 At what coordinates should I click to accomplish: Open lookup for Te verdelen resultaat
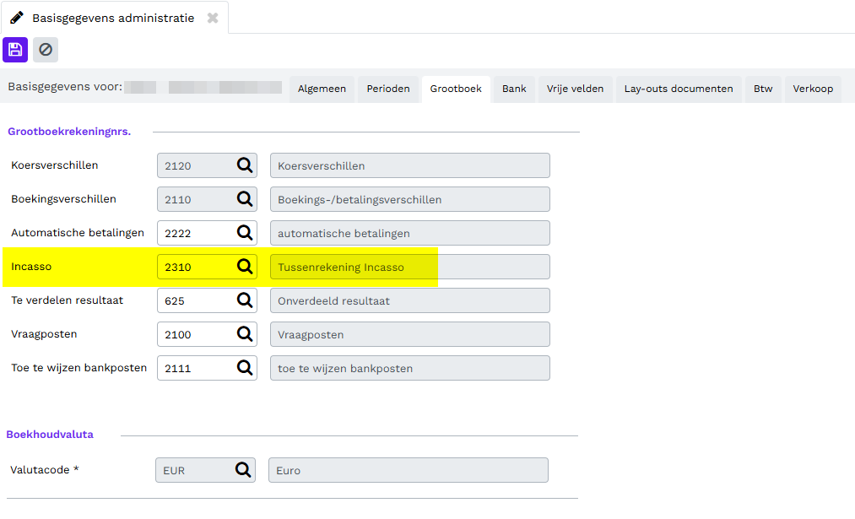[x=245, y=300]
